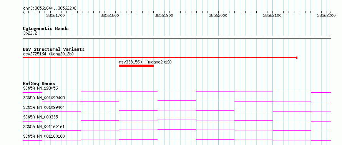Open the SCN5A|NM_001099405 transcript label
Viewport: 342px width, 145px height.
click(44, 98)
